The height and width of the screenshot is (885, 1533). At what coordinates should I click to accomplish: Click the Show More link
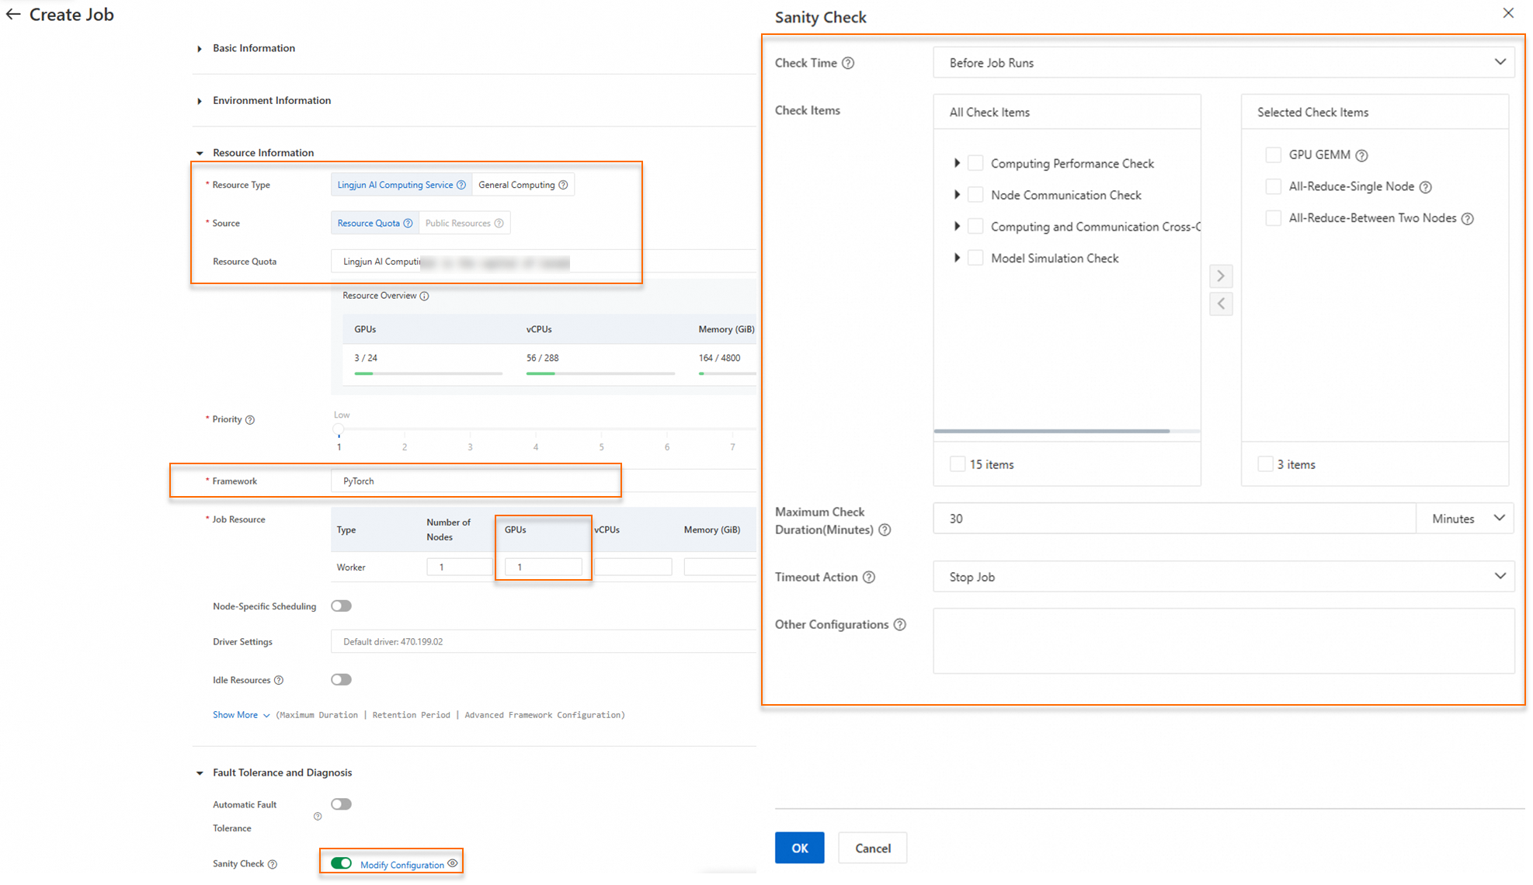click(x=235, y=715)
